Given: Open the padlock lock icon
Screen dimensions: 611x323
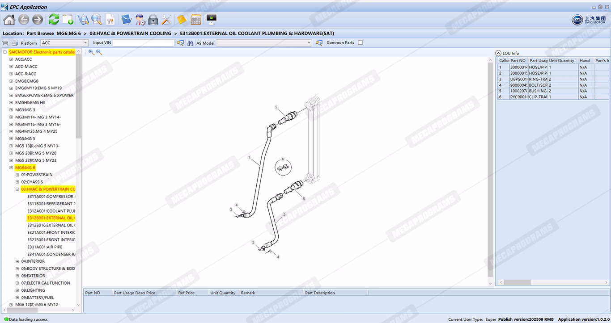Looking at the screenshot, I should click(x=153, y=20).
